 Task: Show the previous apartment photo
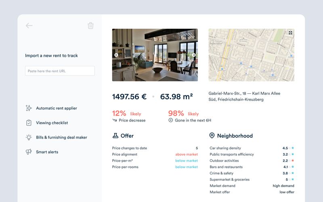pos(116,55)
